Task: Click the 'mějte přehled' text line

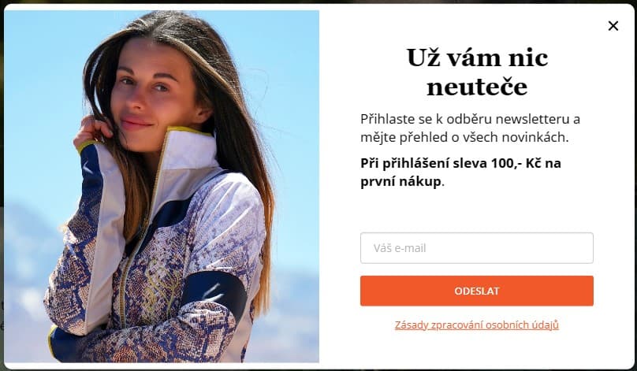Action: tap(398, 137)
